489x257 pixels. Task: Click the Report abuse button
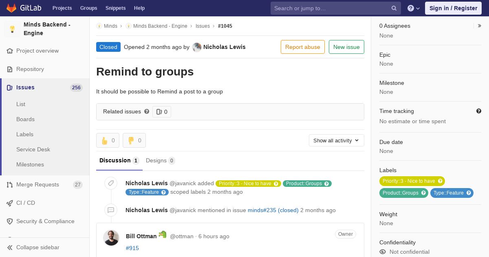(x=303, y=47)
